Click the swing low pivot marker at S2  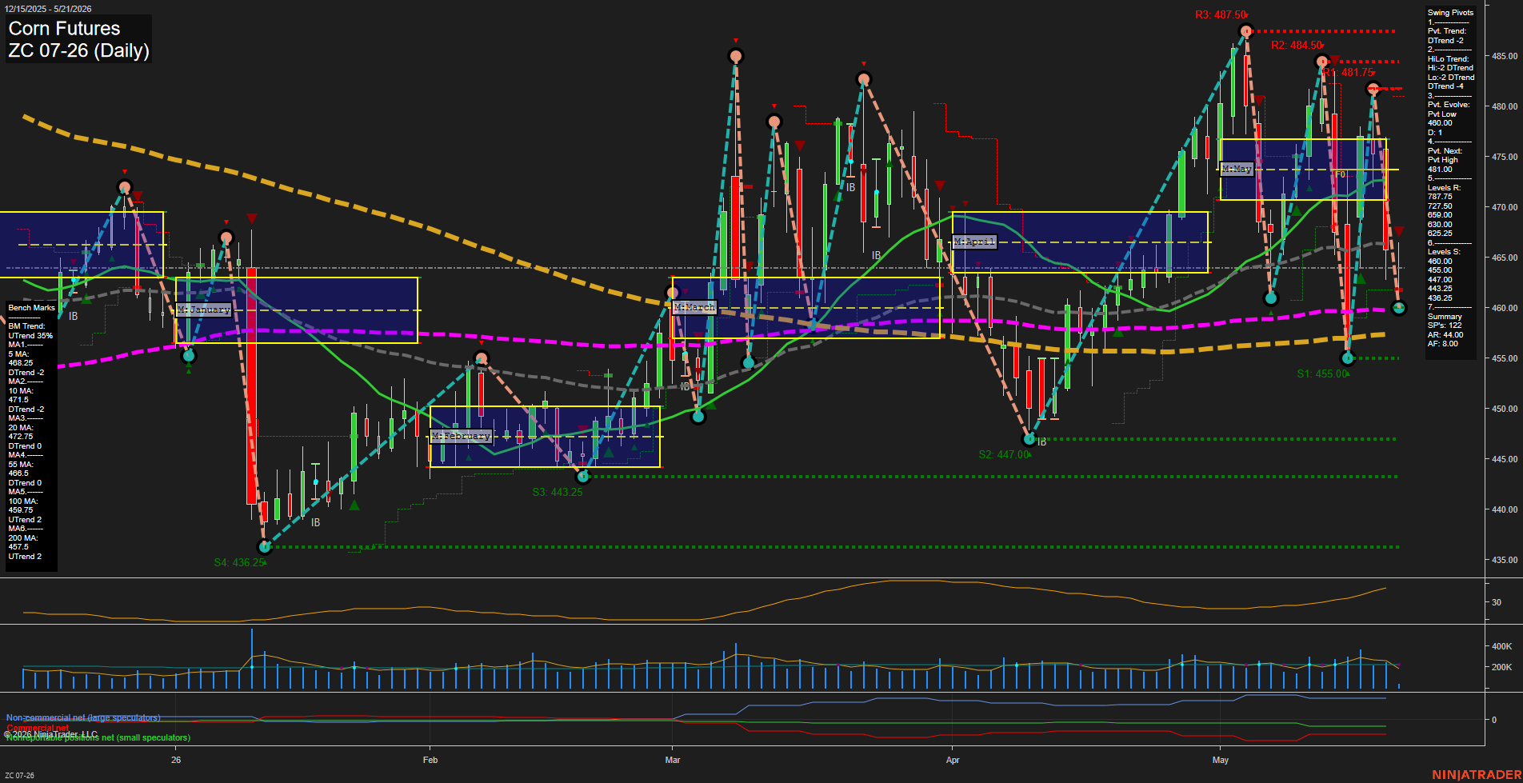pyautogui.click(x=1029, y=439)
